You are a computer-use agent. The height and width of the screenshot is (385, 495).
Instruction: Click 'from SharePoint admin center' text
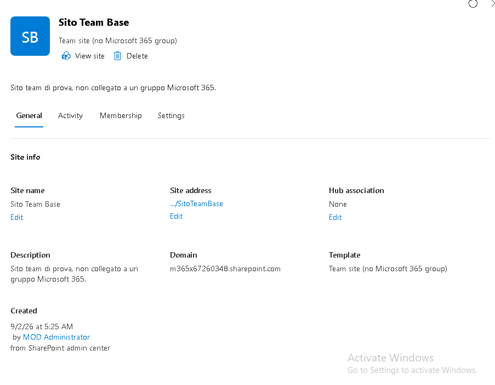tap(60, 348)
